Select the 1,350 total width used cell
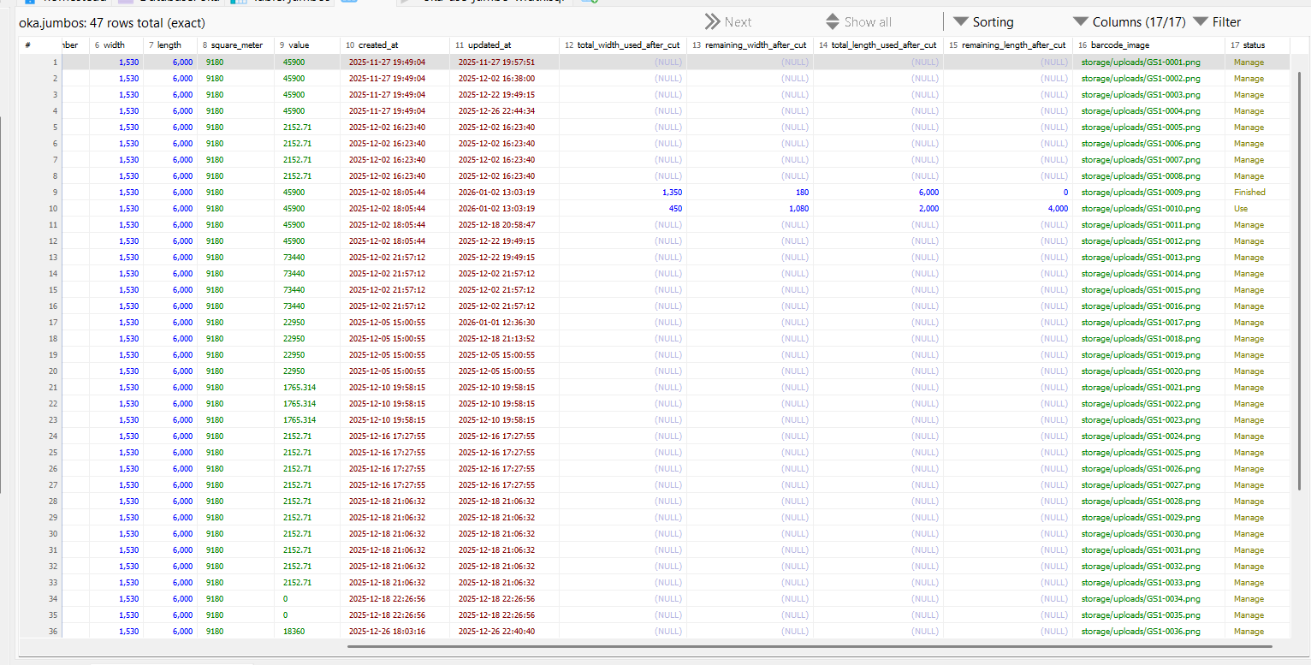This screenshot has height=665, width=1311. 672,193
